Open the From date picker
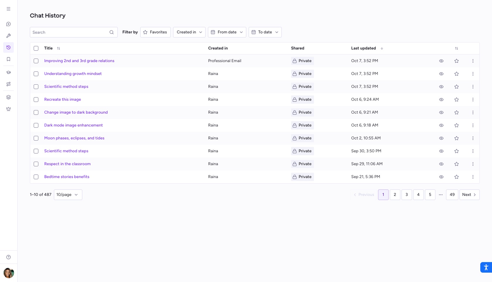 click(x=227, y=32)
